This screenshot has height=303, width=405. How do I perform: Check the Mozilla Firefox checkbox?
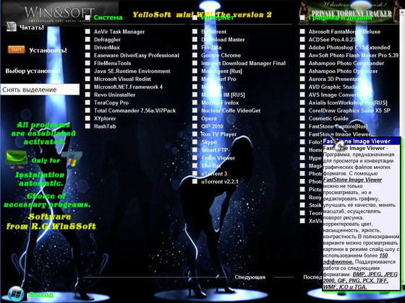(195, 102)
